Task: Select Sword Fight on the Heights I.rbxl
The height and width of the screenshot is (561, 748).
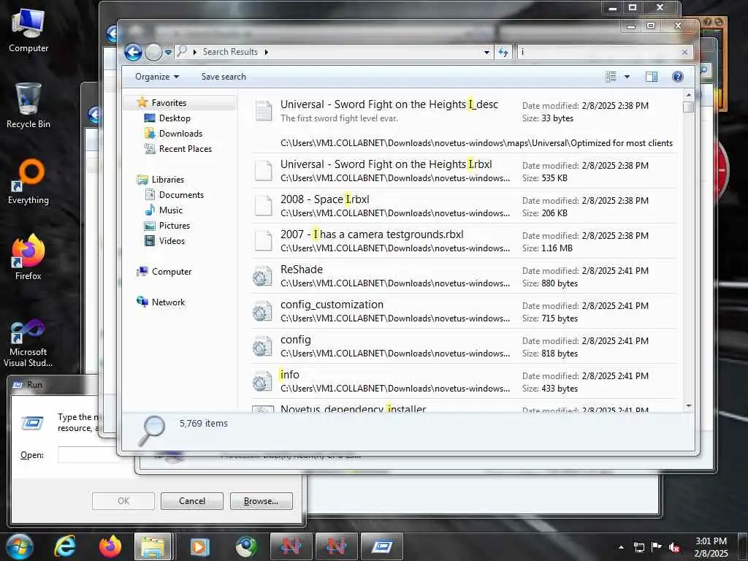Action: click(x=464, y=171)
